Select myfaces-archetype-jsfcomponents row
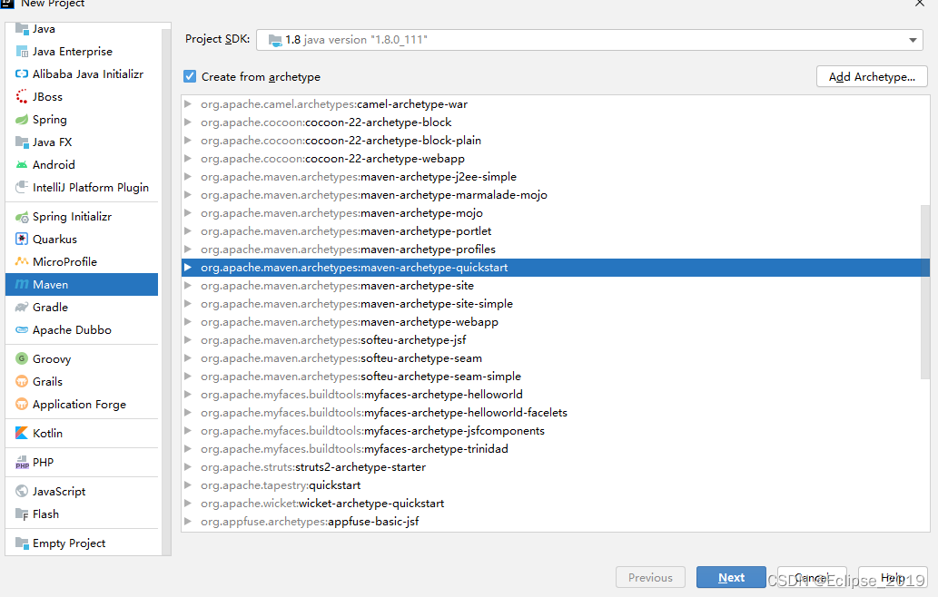Screen dimensions: 938x597 point(555,430)
